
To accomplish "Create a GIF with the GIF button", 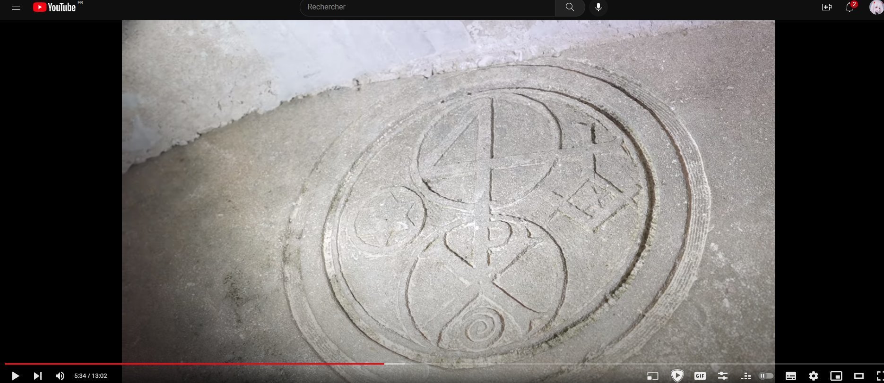I will pyautogui.click(x=700, y=376).
